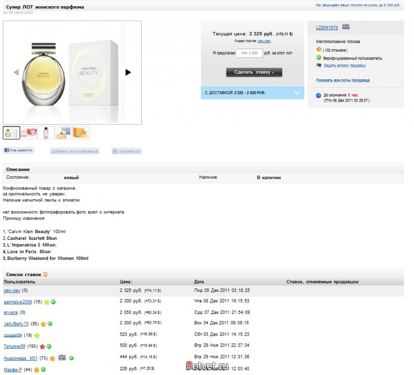Click the seller's gold rating star
Viewport: 414px width, 375px height.
click(x=319, y=49)
